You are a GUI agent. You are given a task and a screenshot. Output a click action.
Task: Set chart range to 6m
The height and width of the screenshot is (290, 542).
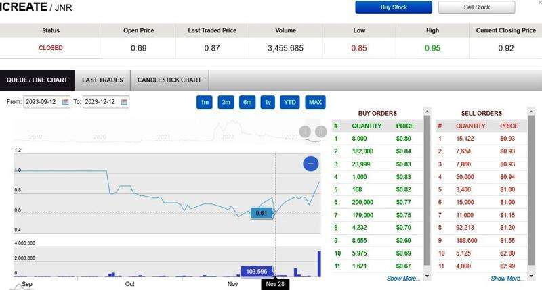247,102
